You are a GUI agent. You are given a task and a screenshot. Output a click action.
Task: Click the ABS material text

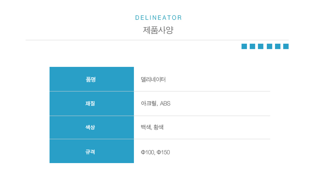click(165, 103)
